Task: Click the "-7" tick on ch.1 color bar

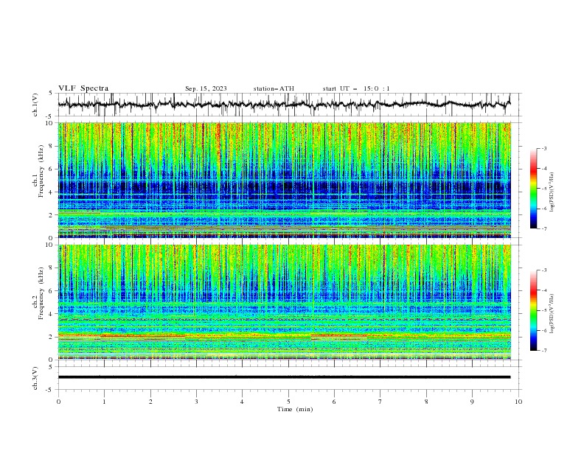Action: pyautogui.click(x=543, y=228)
